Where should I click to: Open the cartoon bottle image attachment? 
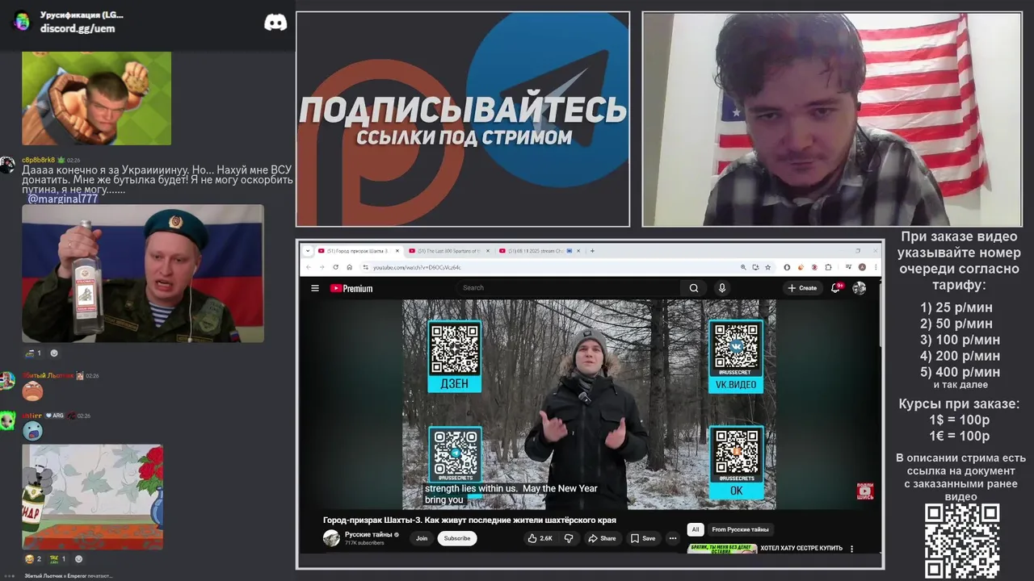pyautogui.click(x=92, y=496)
